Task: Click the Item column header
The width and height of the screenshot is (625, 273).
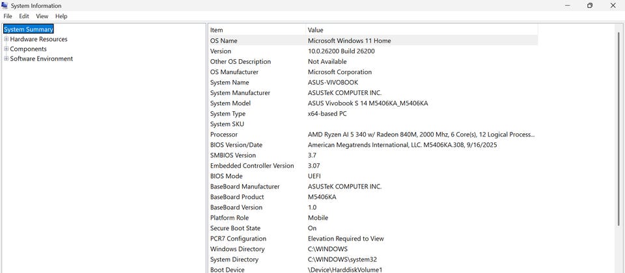Action: click(257, 30)
